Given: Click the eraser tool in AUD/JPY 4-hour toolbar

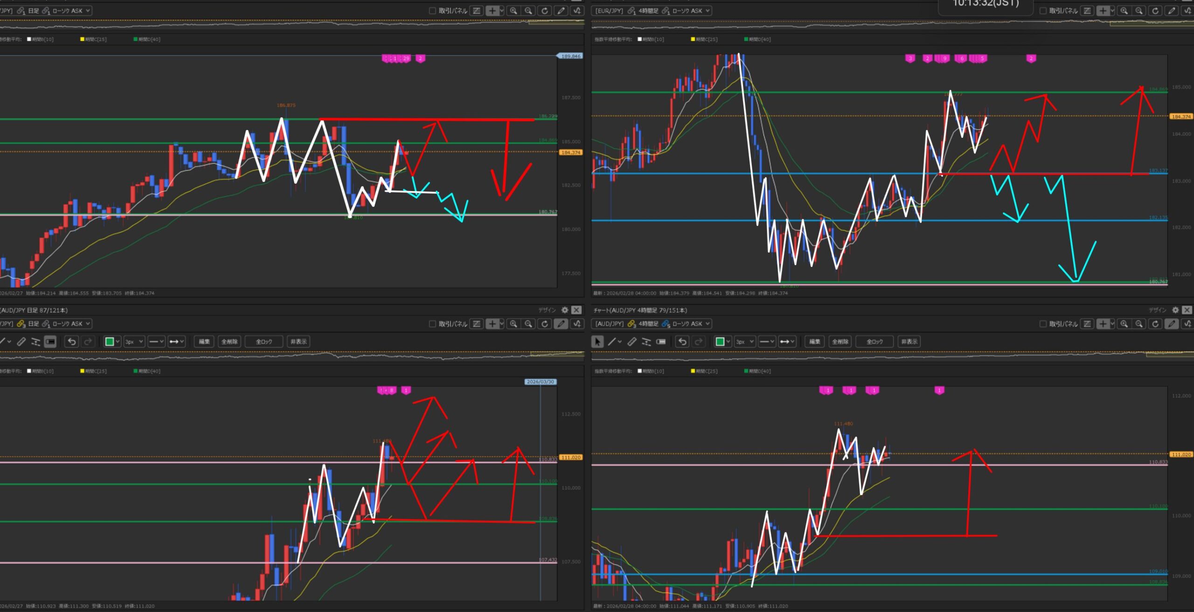Looking at the screenshot, I should (x=660, y=342).
